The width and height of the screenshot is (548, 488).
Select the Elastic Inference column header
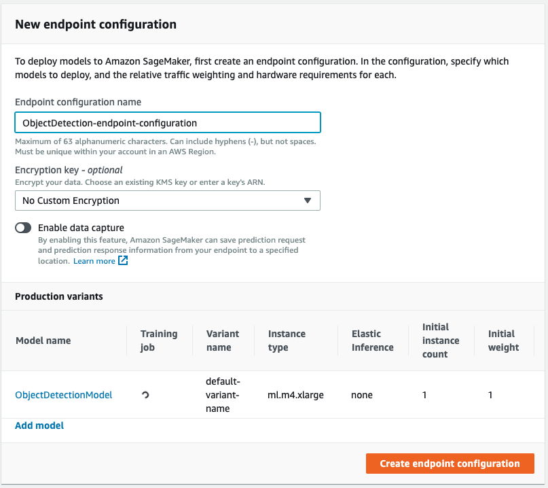372,341
